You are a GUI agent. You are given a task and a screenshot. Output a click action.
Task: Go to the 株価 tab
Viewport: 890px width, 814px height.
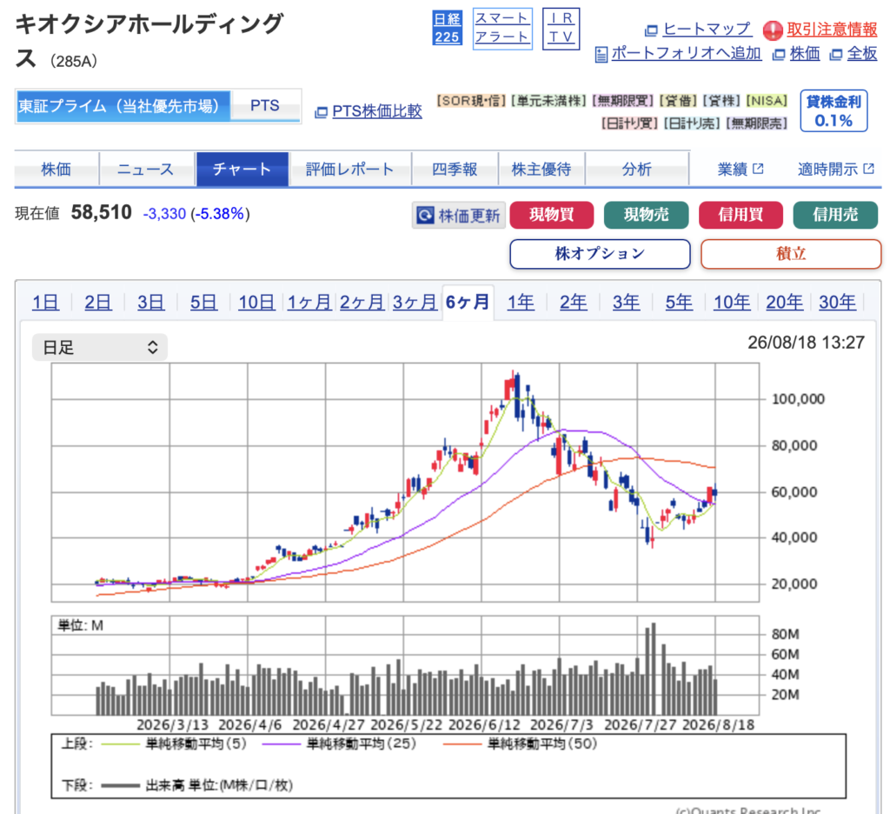point(56,170)
